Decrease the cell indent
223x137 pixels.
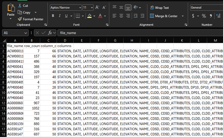pyautogui.click(x=136, y=16)
